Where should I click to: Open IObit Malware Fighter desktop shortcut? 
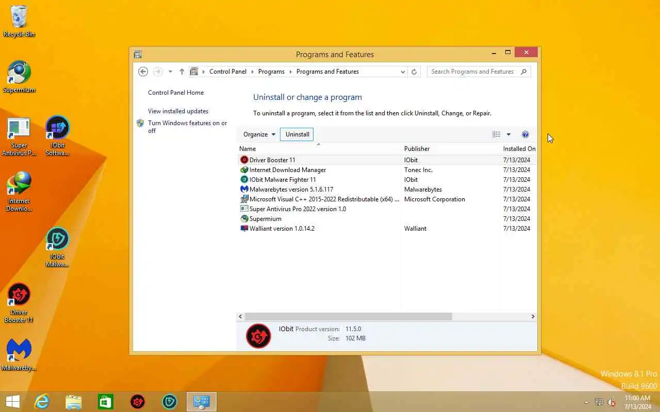pos(57,247)
